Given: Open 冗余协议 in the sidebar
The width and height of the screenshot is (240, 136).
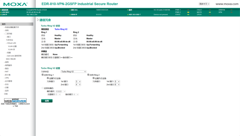Looking at the screenshot, I should tap(9, 40).
